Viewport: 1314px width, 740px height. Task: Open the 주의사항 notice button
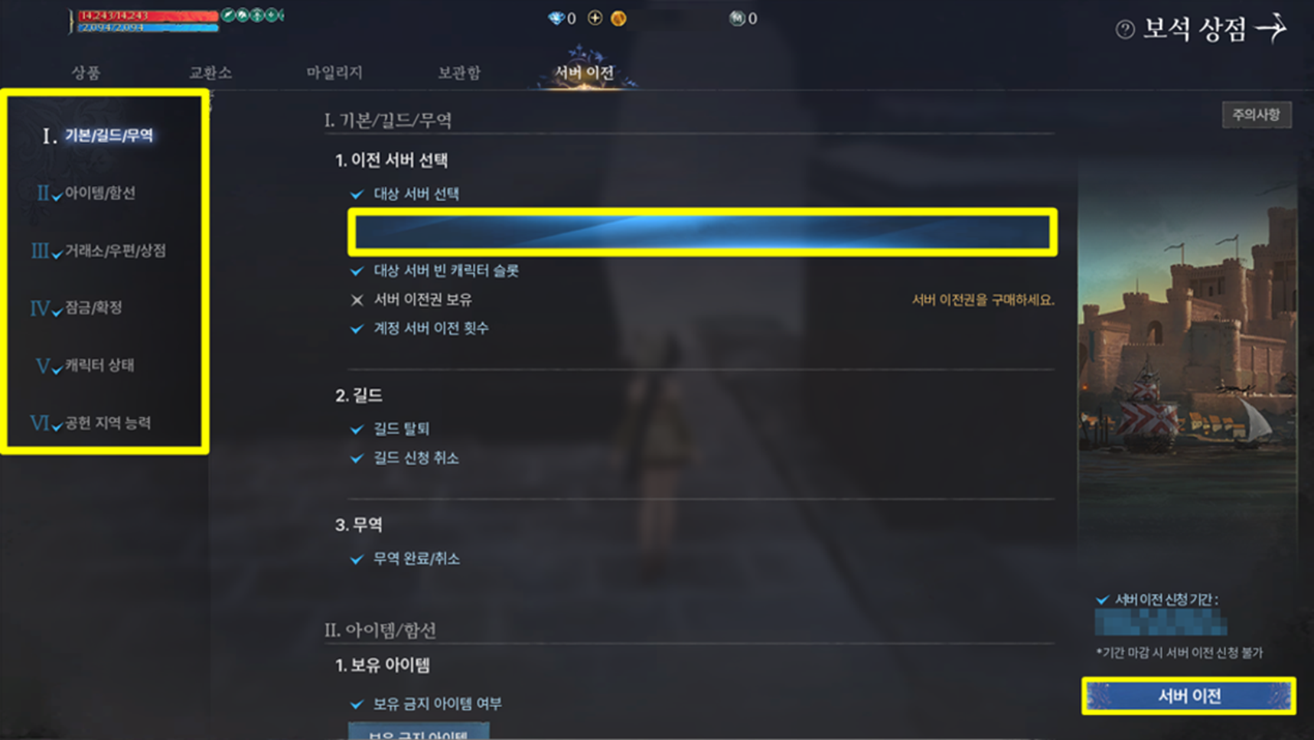click(1256, 115)
